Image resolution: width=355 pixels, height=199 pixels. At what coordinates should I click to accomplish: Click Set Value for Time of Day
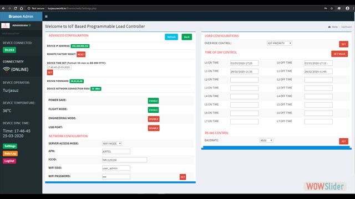click(x=339, y=54)
